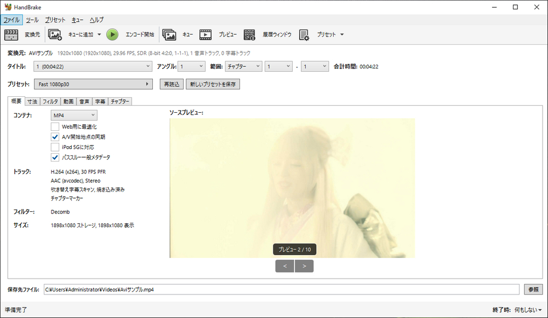
Task: Open the ファイル menu
Action: pos(12,20)
